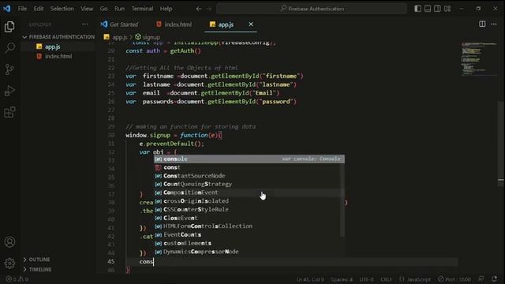Click the Port: 5500 Live Server status
The height and width of the screenshot is (284, 505).
coord(454,279)
